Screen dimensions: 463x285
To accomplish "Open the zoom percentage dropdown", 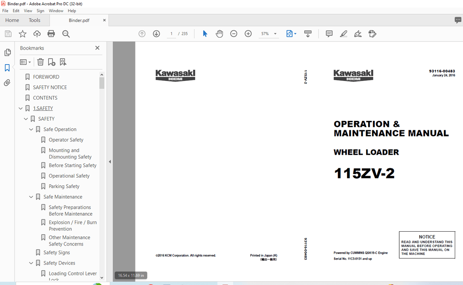I will click(275, 34).
